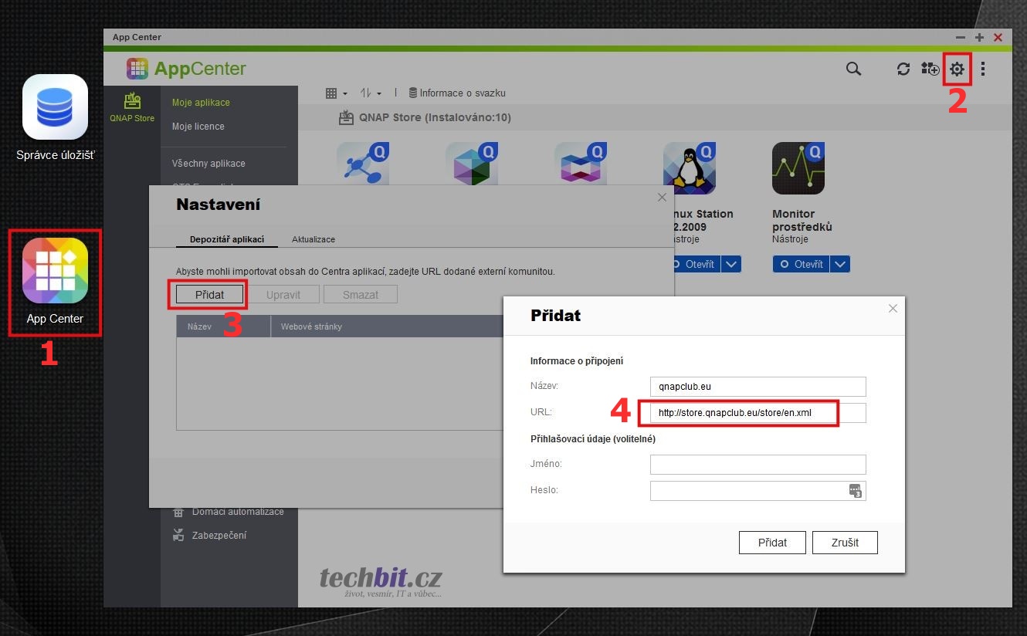Click the URL input field
The image size is (1027, 636).
tap(757, 413)
